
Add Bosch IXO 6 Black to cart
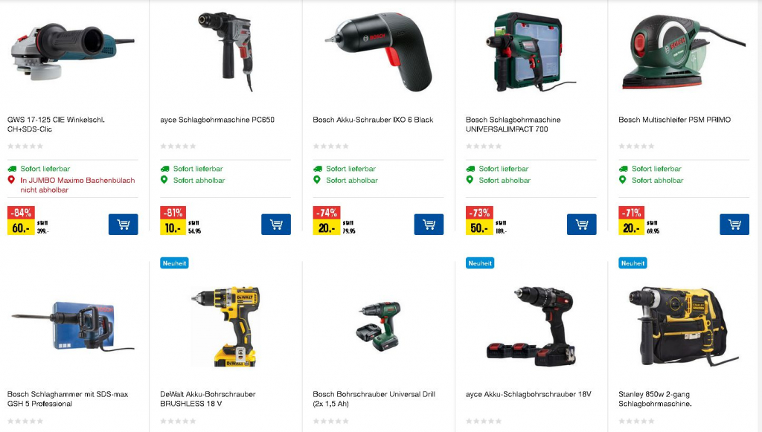tap(429, 225)
